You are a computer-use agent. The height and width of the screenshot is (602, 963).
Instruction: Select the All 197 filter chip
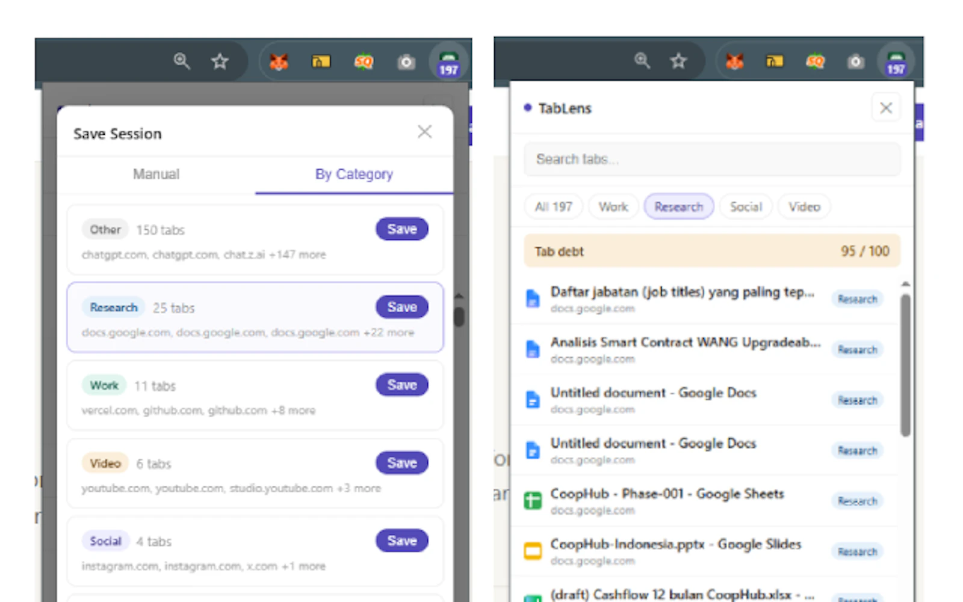(553, 206)
